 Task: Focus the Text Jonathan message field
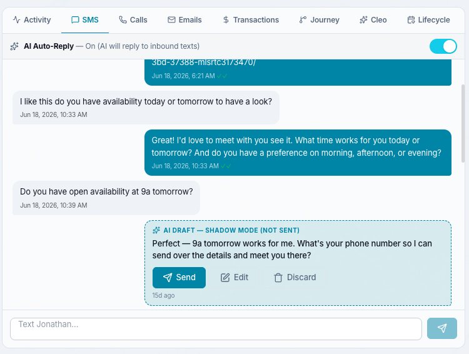[x=216, y=329]
